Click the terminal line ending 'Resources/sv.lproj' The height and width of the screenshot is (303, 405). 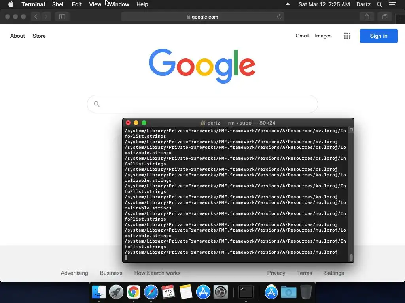(x=231, y=142)
